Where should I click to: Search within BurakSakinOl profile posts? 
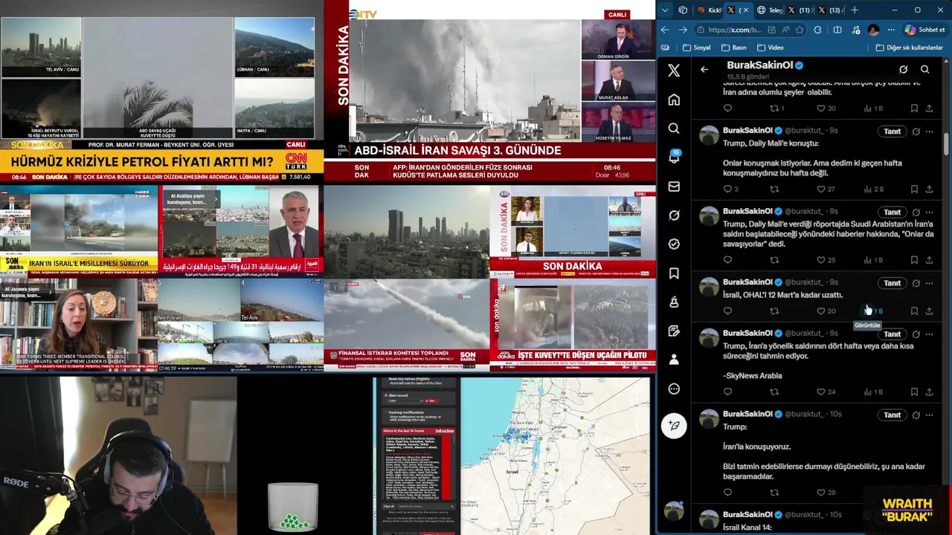[924, 70]
